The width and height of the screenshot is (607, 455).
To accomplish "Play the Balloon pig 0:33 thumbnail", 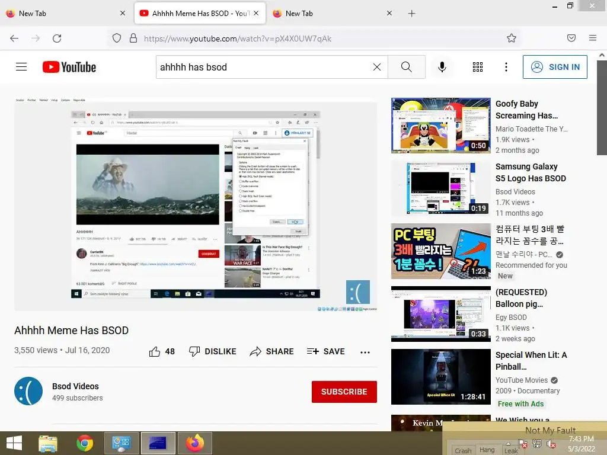I will [x=440, y=314].
